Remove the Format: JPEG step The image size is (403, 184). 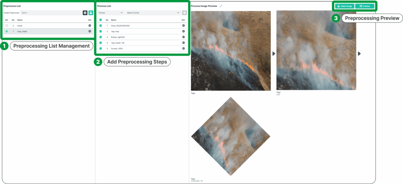[x=183, y=48]
